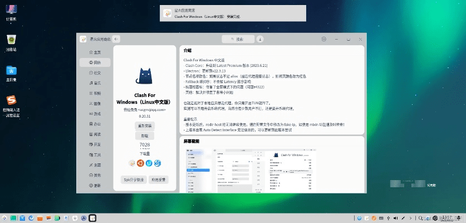Screen dimensions: 466x223
Task: Copy the Spk分享链接 share link button
Action: [134, 180]
